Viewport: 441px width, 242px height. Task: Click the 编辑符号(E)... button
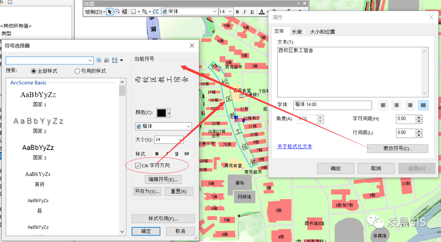pyautogui.click(x=163, y=179)
